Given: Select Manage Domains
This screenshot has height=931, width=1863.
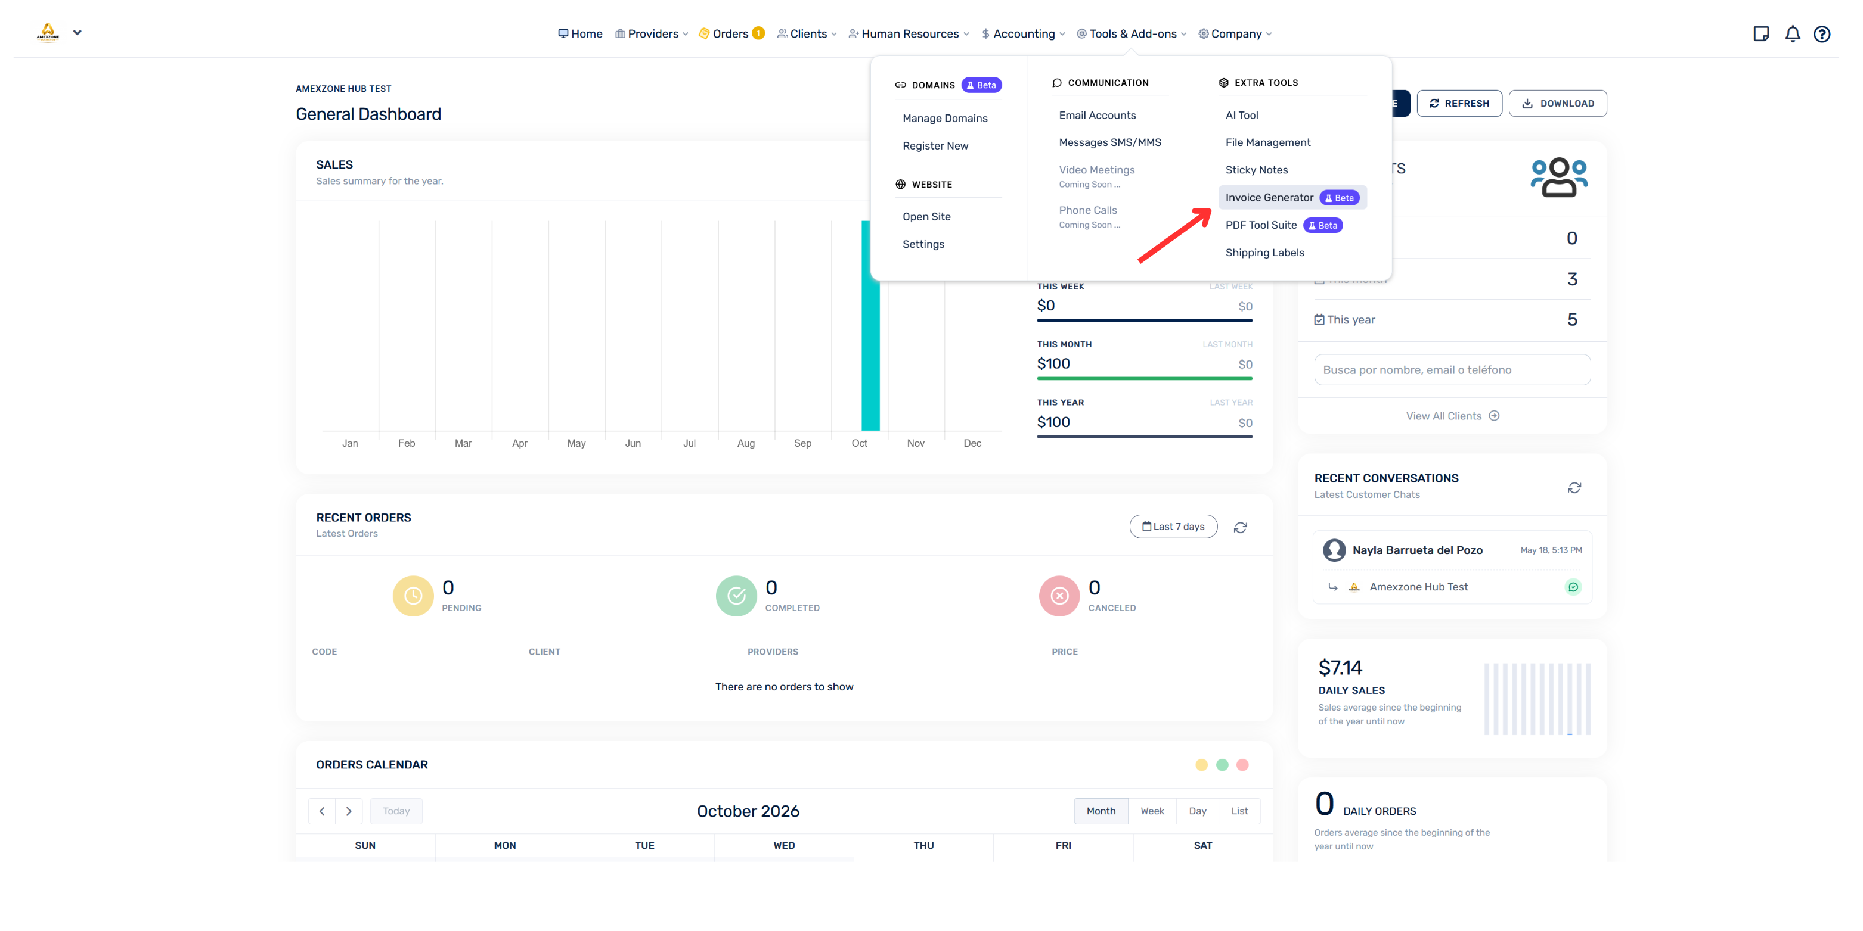Looking at the screenshot, I should [944, 118].
